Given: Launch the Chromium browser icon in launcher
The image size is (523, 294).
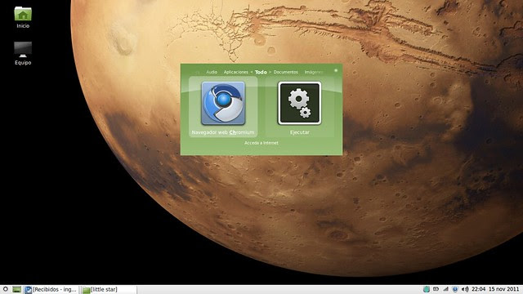Looking at the screenshot, I should [223, 103].
